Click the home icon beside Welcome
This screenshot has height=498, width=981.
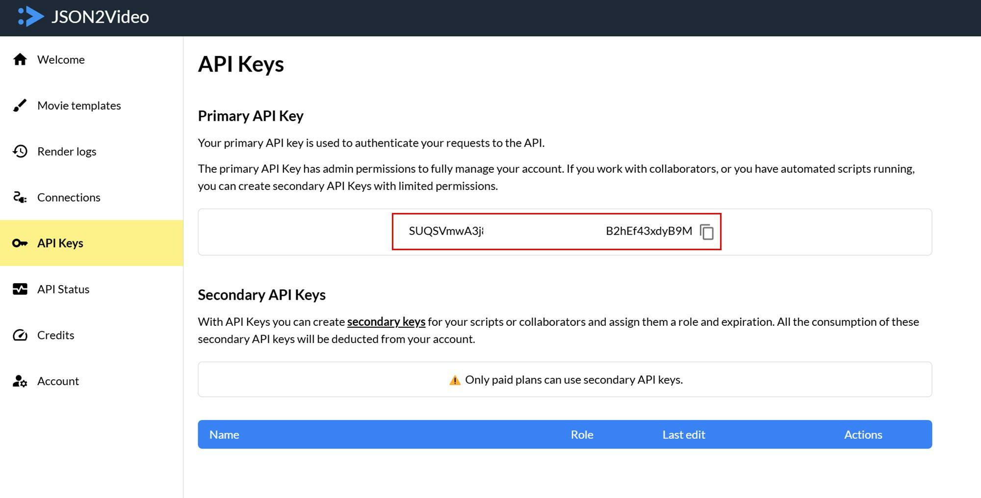(20, 59)
